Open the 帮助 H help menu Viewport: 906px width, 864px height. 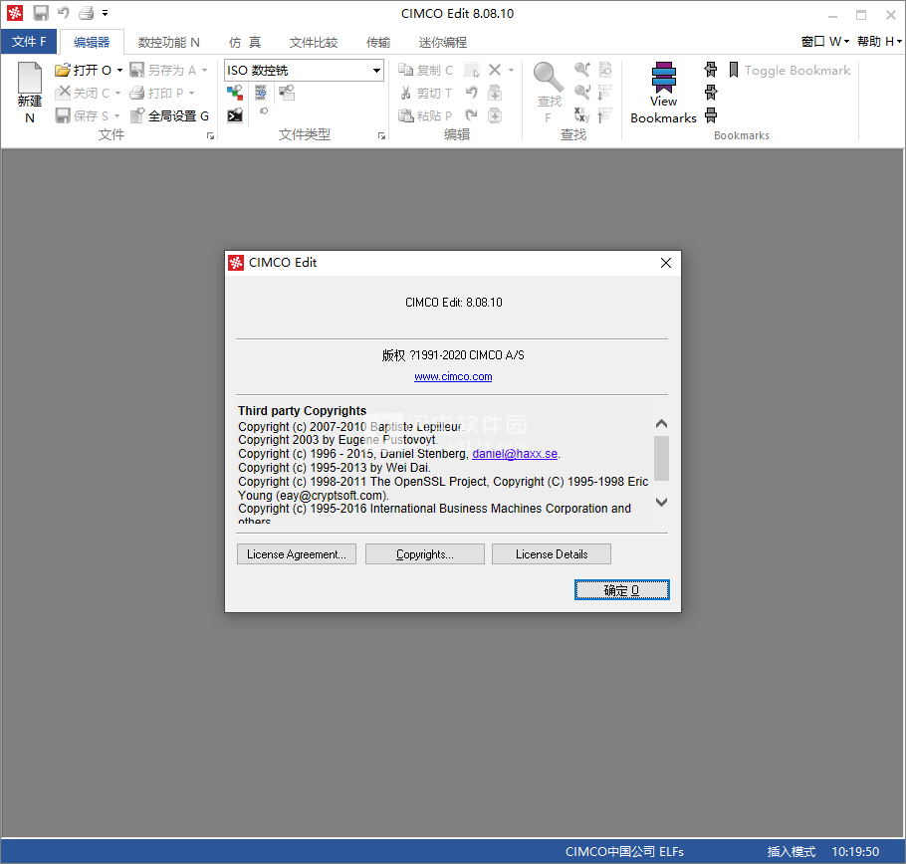[x=879, y=42]
